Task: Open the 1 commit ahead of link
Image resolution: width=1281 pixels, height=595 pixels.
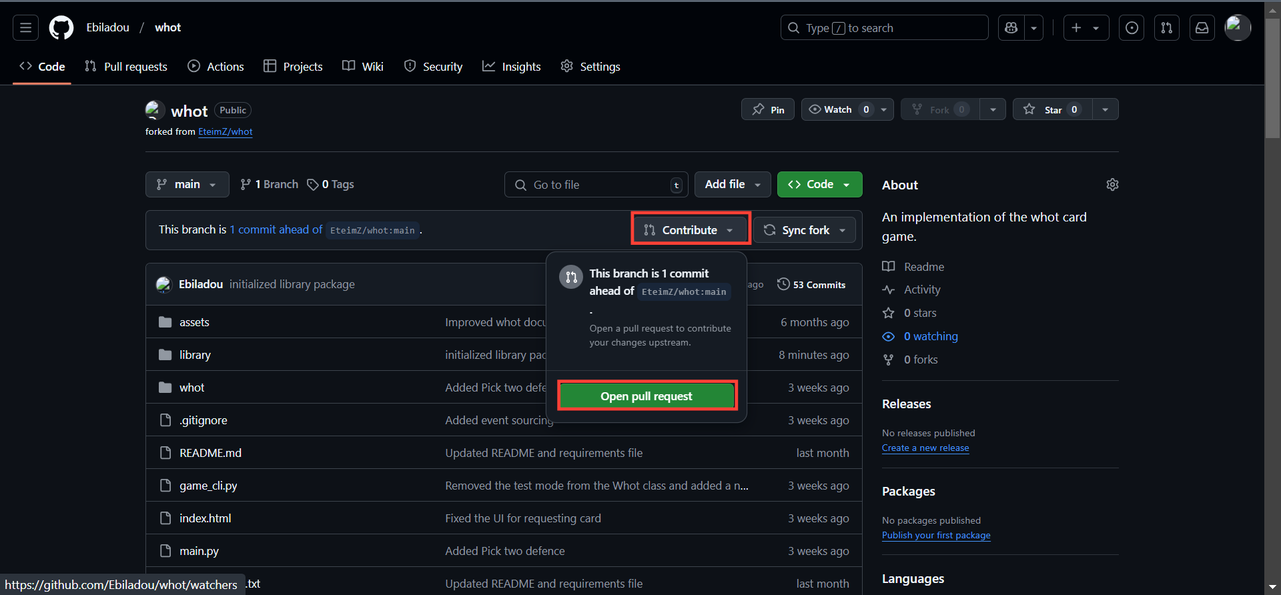Action: coord(276,230)
